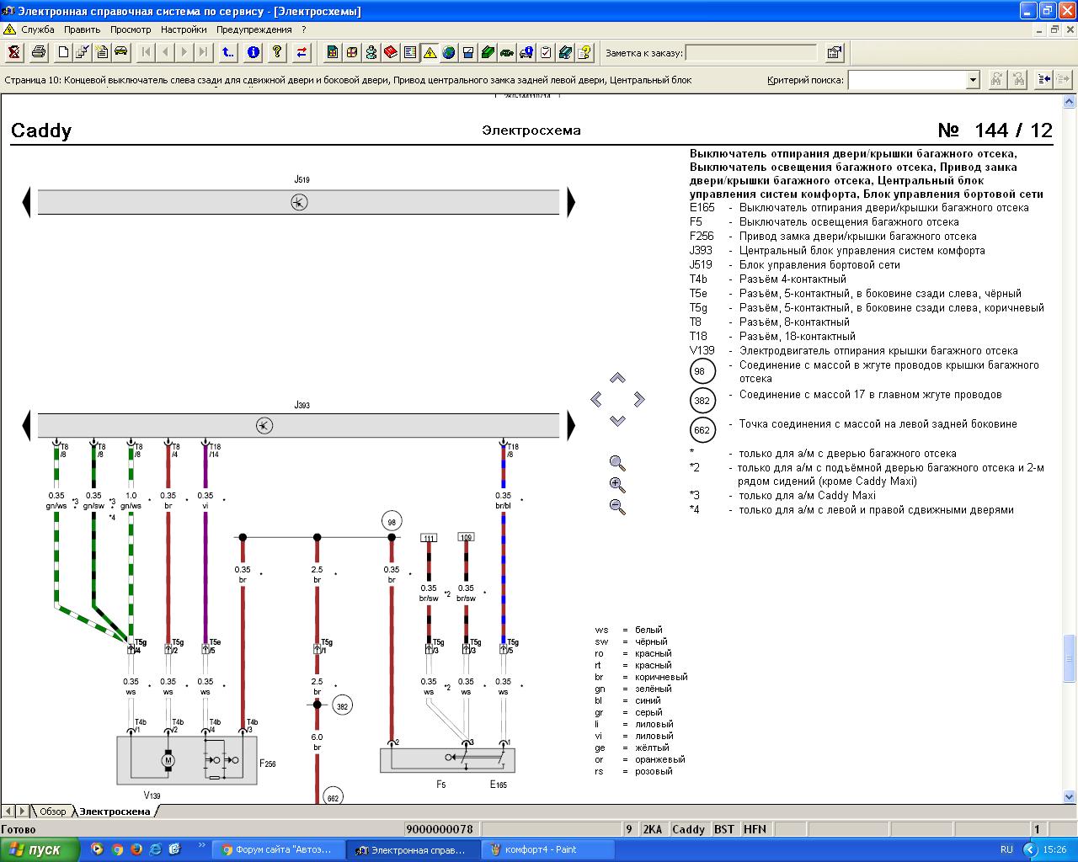This screenshot has height=862, width=1078.
Task: Pan diagram right with the right arrow
Action: (639, 398)
